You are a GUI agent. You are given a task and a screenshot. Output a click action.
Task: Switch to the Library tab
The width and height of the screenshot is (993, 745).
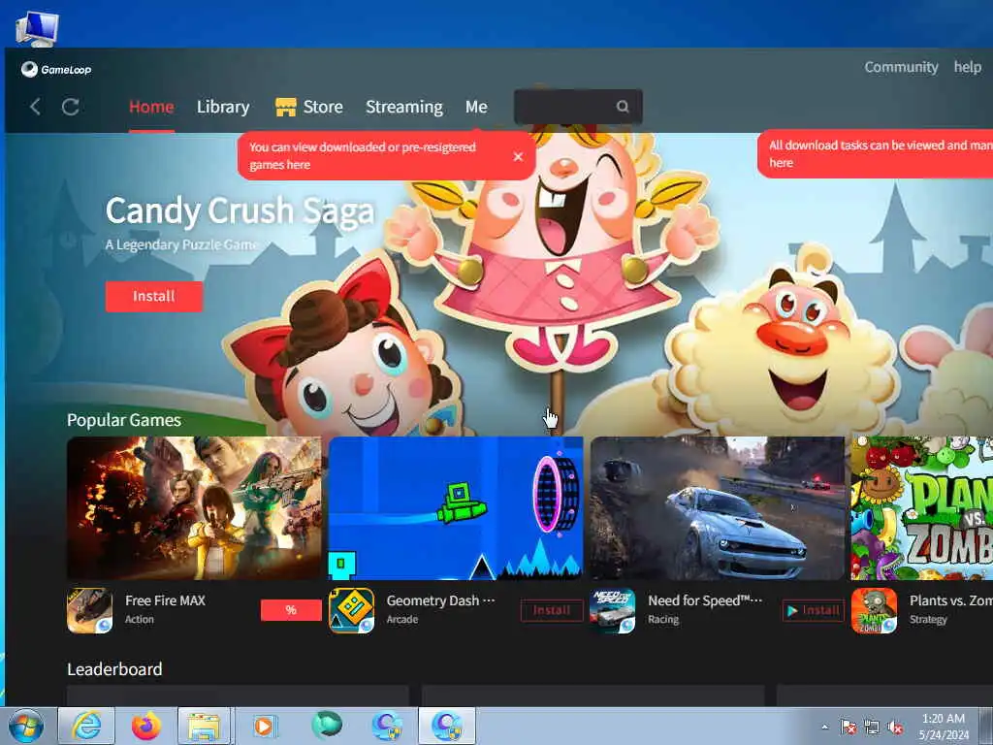[x=223, y=107]
